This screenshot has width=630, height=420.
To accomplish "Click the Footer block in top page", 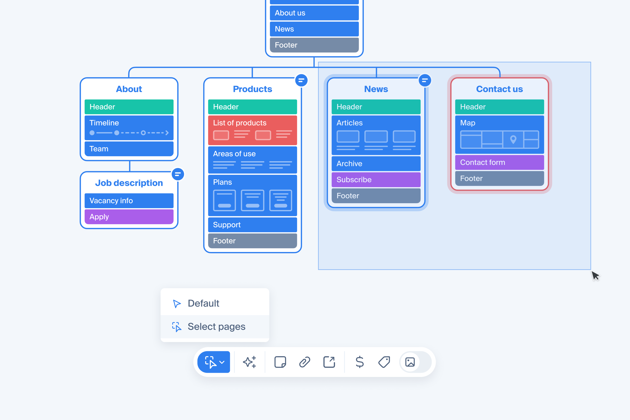I will (314, 45).
